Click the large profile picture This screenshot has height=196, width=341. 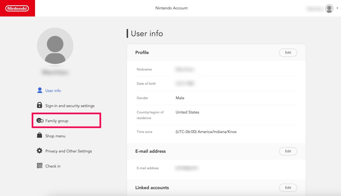tap(55, 46)
